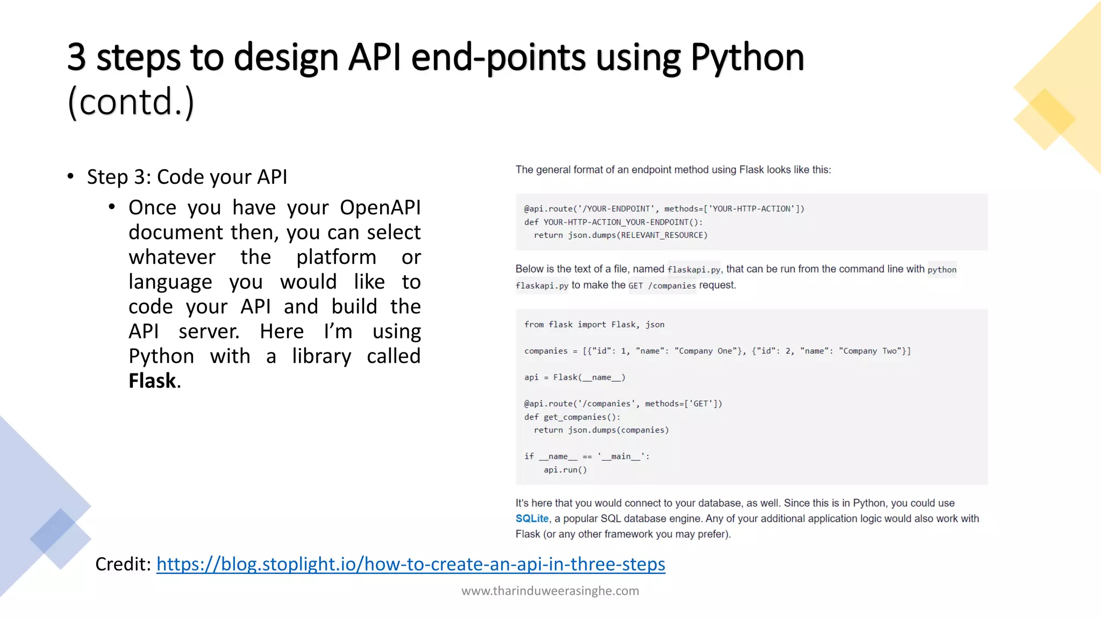
Task: Click the '@api.route('/YOUR-ENDPOINT'' code line
Action: pos(664,208)
